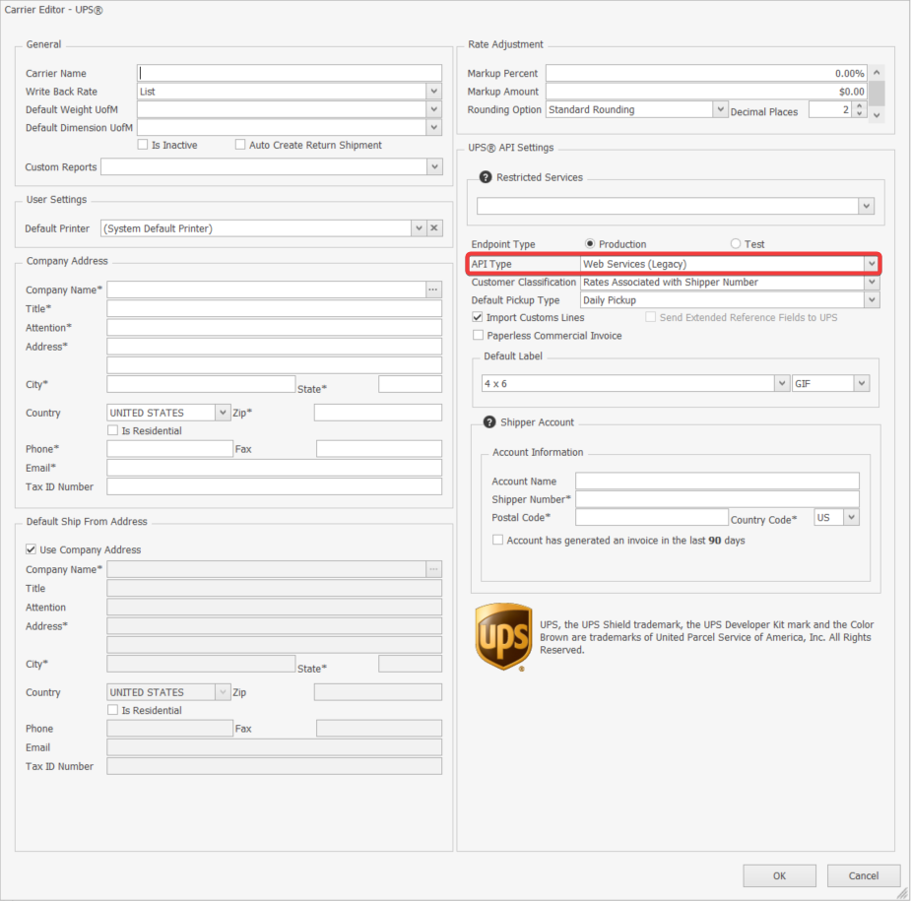Click the Carrier Name input field
Viewport: 911px width, 901px height.
tap(290, 73)
